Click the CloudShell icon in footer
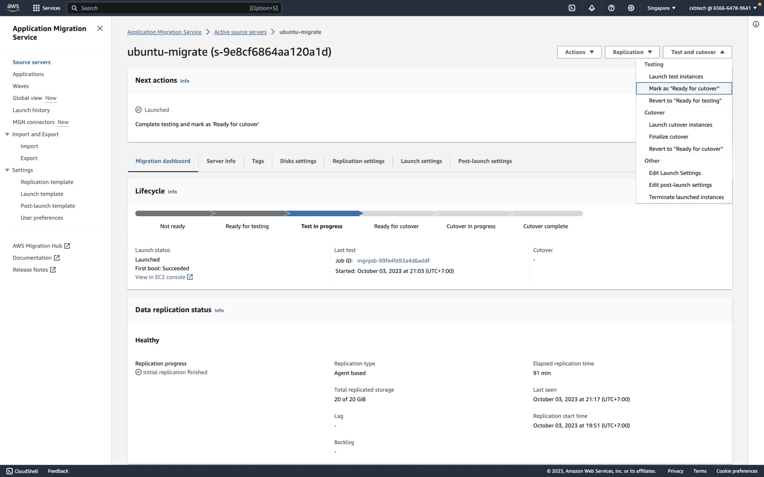This screenshot has width=764, height=477. pos(10,471)
